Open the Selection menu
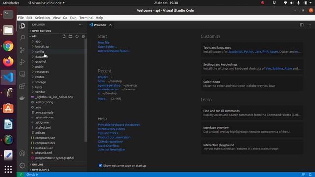The height and width of the screenshot is (177, 315). tap(42, 18)
